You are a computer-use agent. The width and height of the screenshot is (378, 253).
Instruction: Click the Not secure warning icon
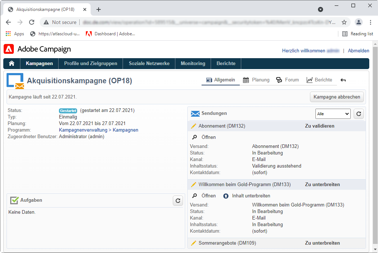click(x=46, y=22)
